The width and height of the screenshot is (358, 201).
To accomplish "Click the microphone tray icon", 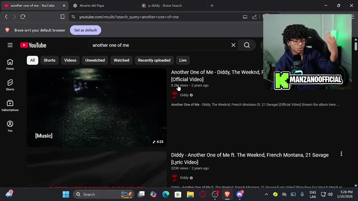I will click(302, 194).
